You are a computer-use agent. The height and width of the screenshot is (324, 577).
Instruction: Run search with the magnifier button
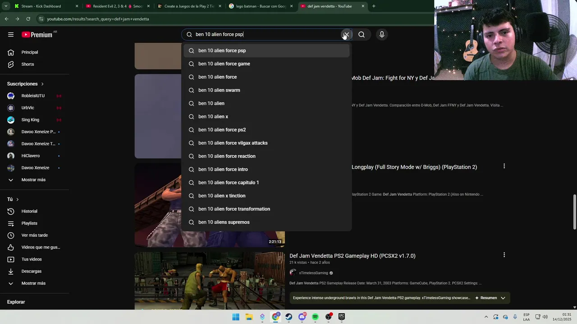362,35
